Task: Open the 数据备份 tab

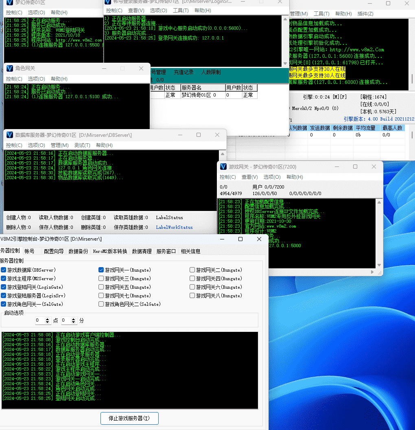Action: tap(78, 251)
